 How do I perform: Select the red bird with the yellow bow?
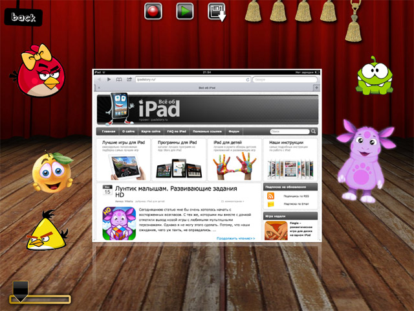[38, 71]
